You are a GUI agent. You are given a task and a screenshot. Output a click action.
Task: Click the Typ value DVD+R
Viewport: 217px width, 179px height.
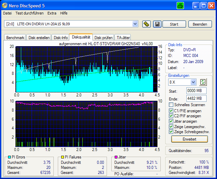(x=189, y=50)
